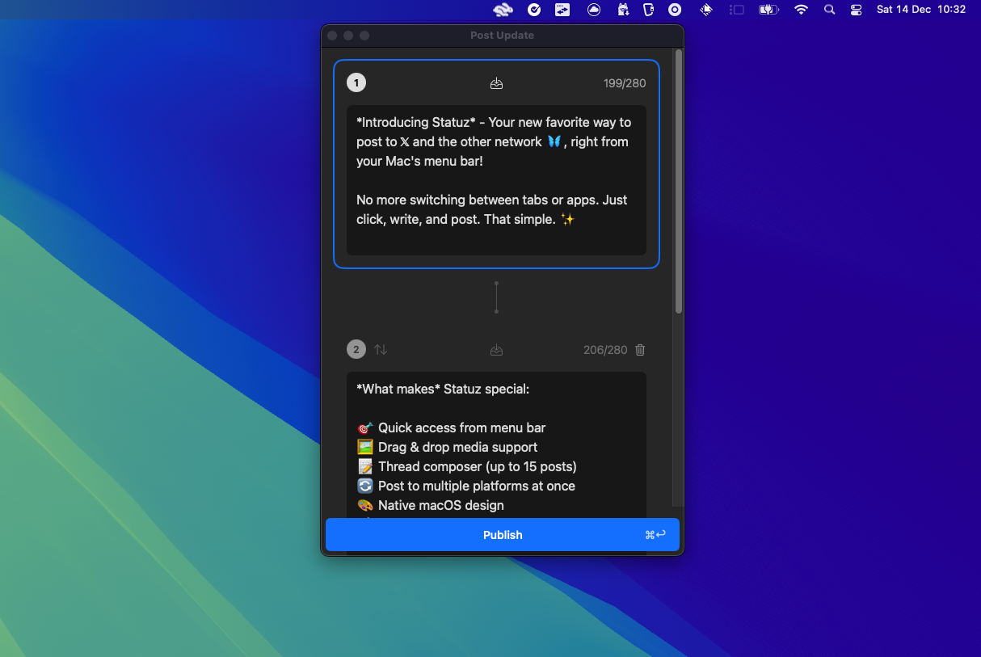Image resolution: width=981 pixels, height=657 pixels.
Task: Reorder post 2 with the swap arrows
Action: pos(381,350)
